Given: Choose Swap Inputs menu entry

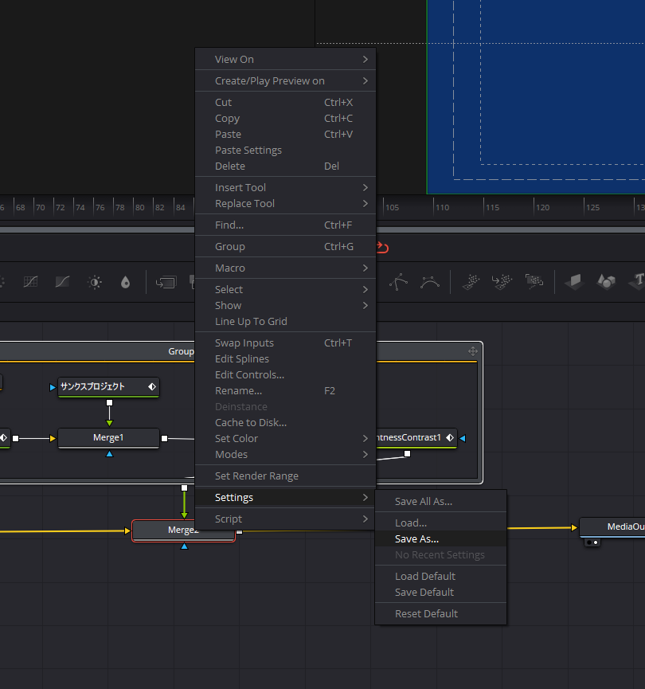Looking at the screenshot, I should coord(285,343).
